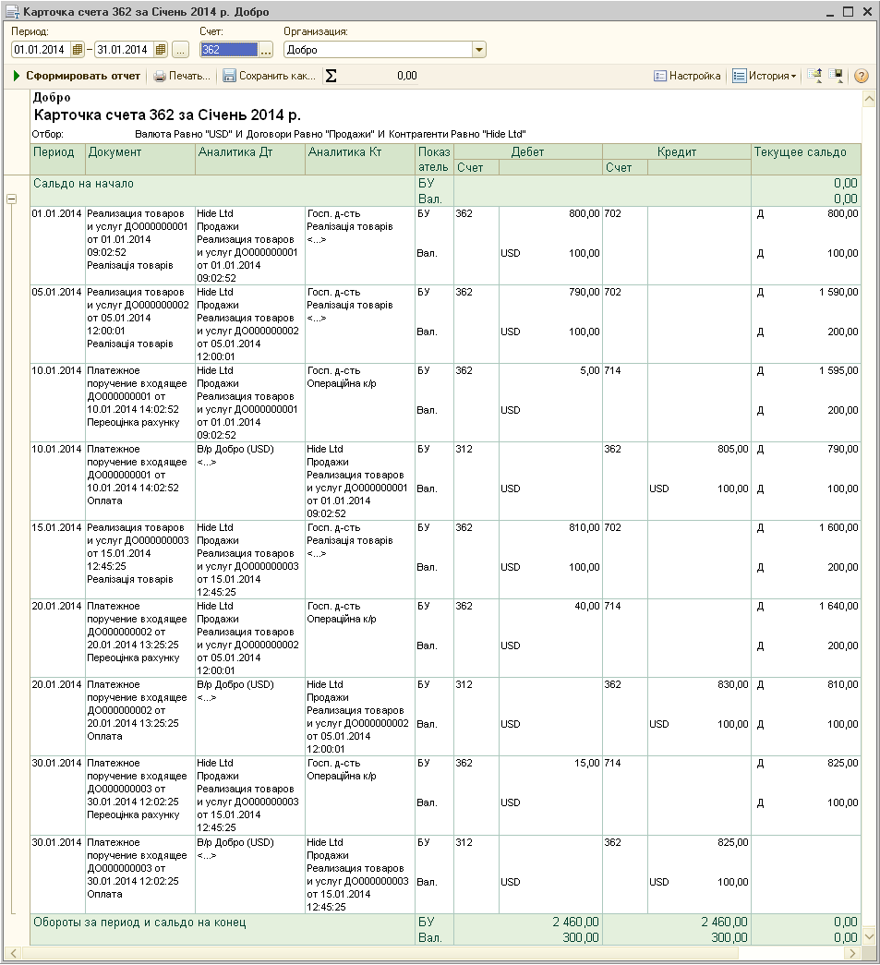Click Сохранить как... save button
880x965 pixels.
coord(269,76)
